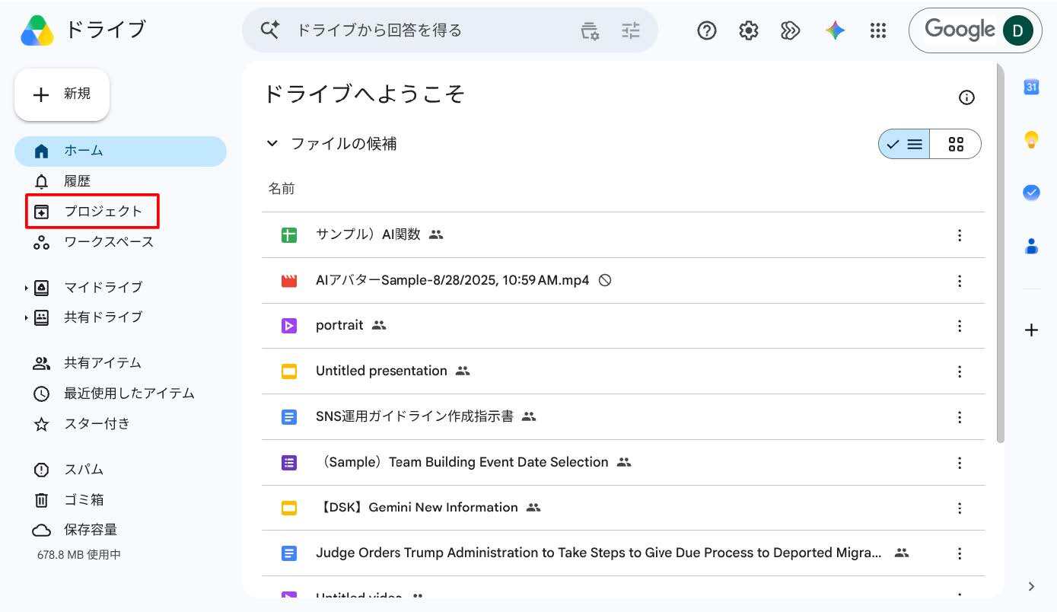Image resolution: width=1057 pixels, height=612 pixels.
Task: Open more actions for Untitled presentation
Action: coord(960,371)
